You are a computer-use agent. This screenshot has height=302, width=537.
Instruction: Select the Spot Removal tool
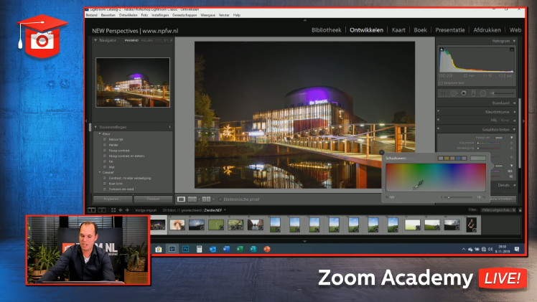[454, 93]
